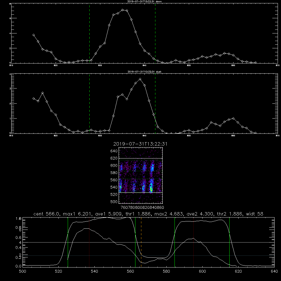
Task: Click the green vertical line near 563 in bottom plot
Action: click(135, 242)
